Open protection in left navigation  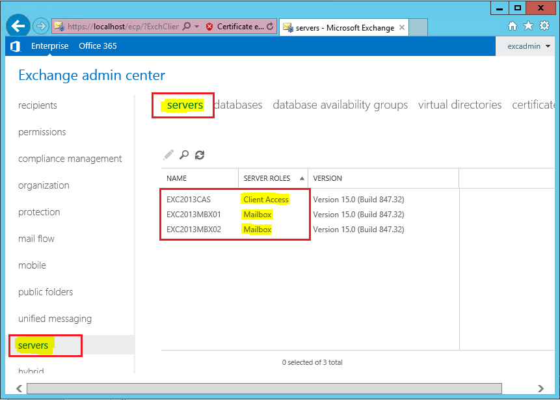[x=39, y=212]
